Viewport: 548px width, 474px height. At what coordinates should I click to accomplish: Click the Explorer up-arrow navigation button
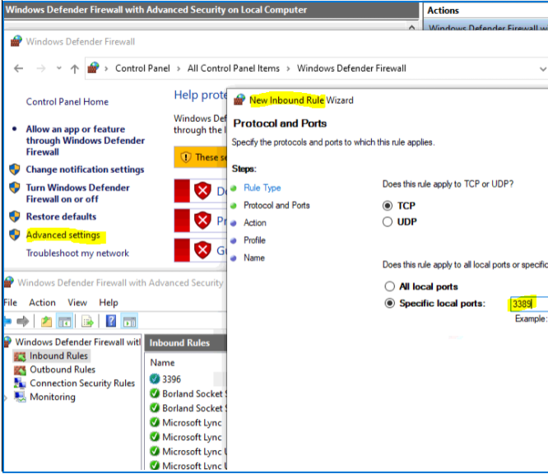75,68
